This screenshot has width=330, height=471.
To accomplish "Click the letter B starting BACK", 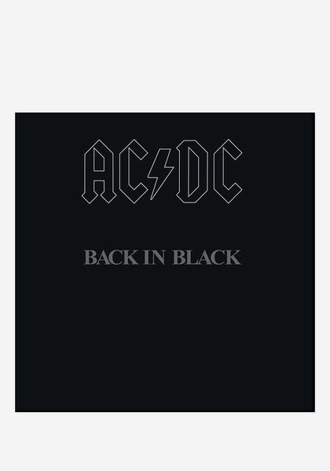I will [90, 257].
